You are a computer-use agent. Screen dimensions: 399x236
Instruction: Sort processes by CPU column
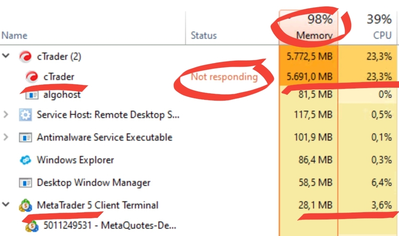(x=382, y=36)
